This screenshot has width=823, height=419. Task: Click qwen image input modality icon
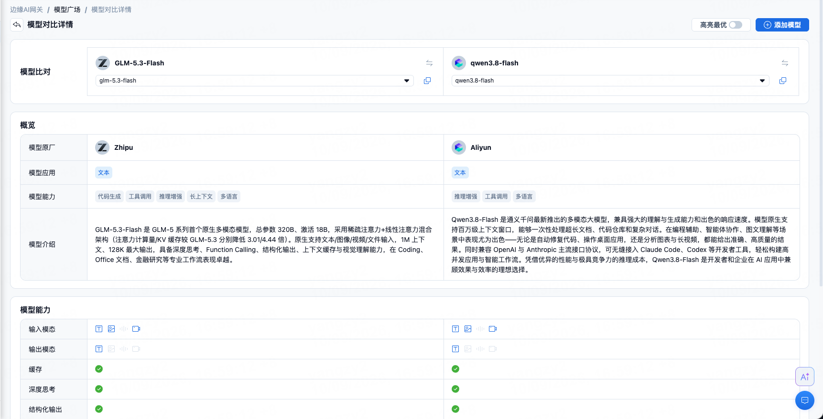point(468,329)
